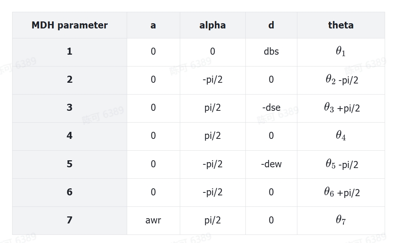Screen dimensions: 395x243
Task: Select row label 2 in first column
Action: tap(70, 79)
